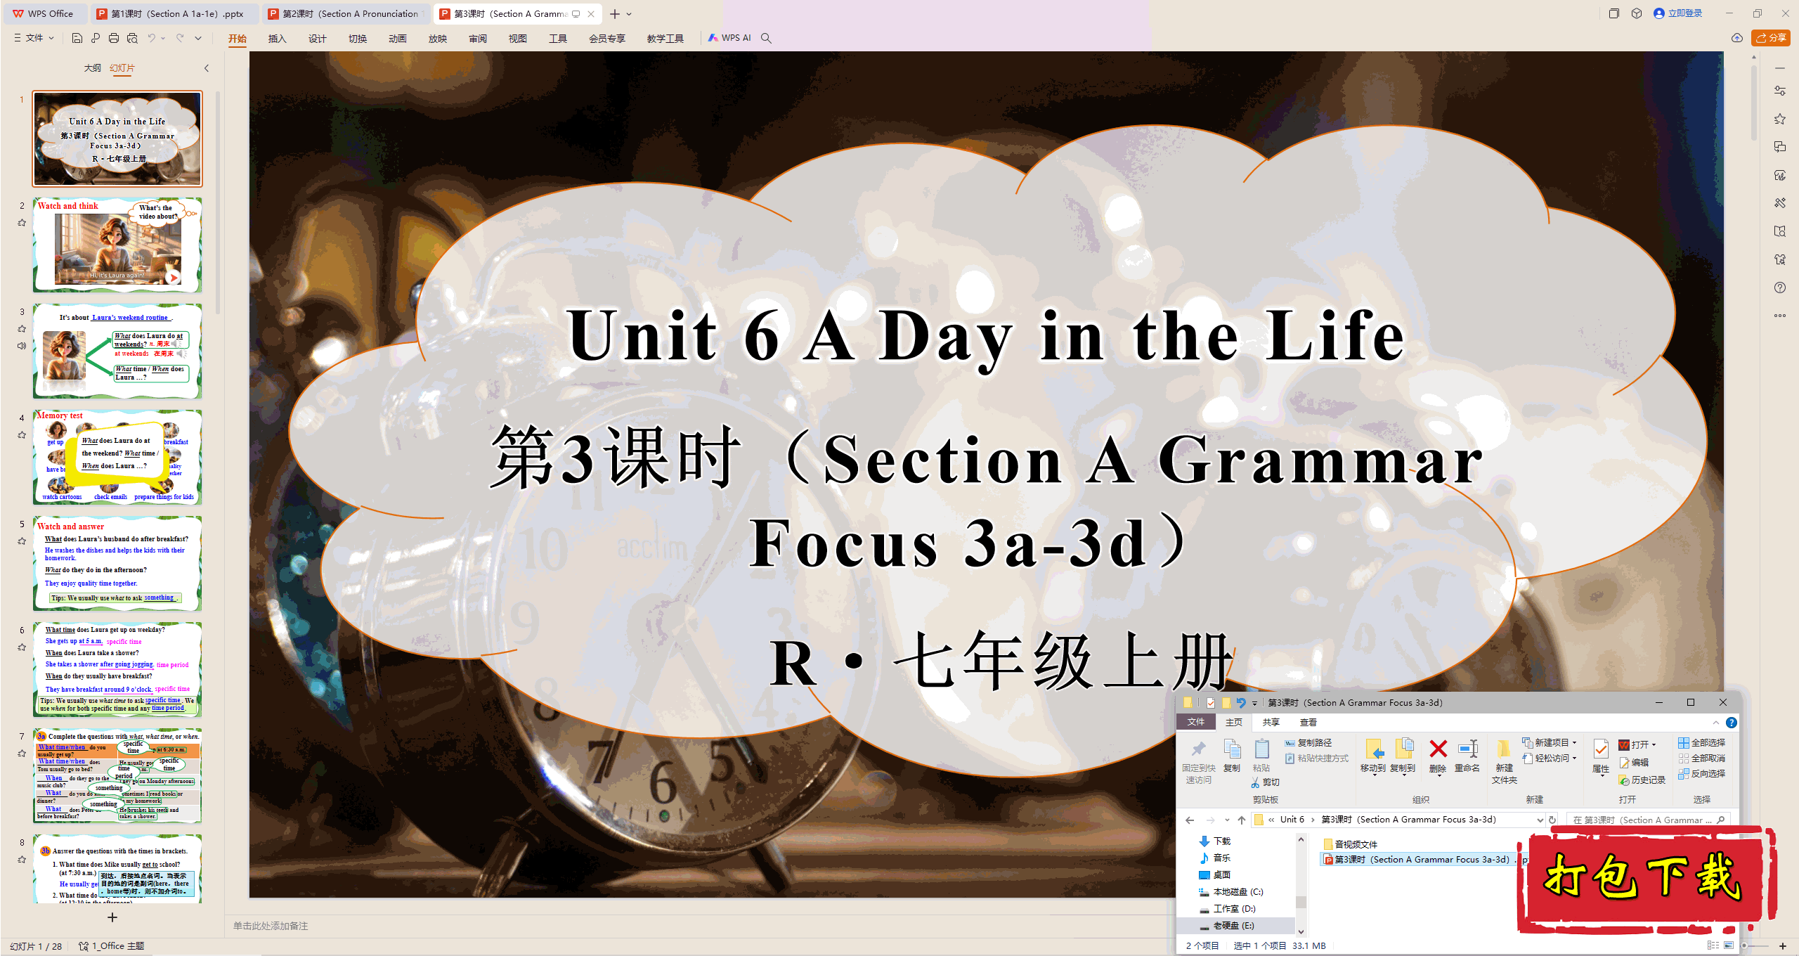
Task: Click Invert Selection (反向选择) in Explorer
Action: 1702,774
